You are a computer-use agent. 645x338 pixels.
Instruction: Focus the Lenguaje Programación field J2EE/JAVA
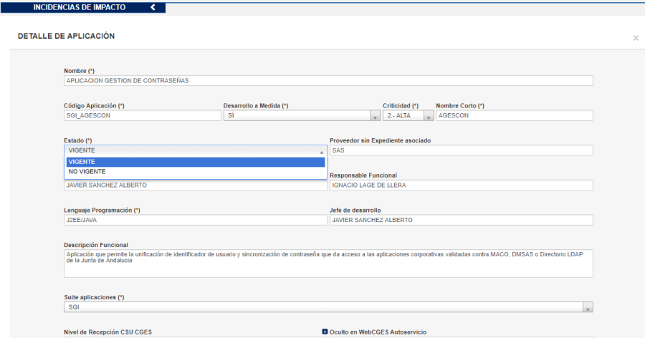(x=196, y=220)
